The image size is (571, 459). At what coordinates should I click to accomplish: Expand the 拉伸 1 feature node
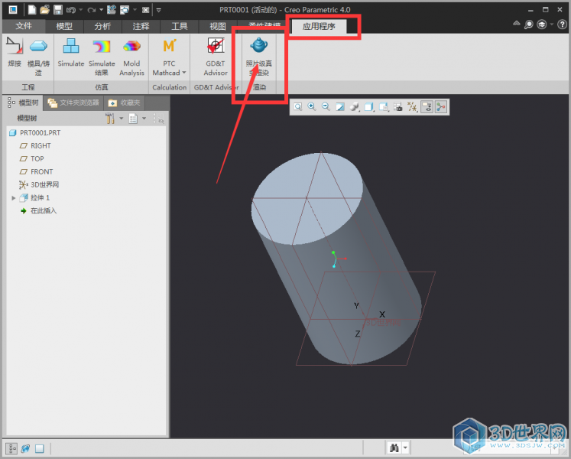[x=14, y=198]
